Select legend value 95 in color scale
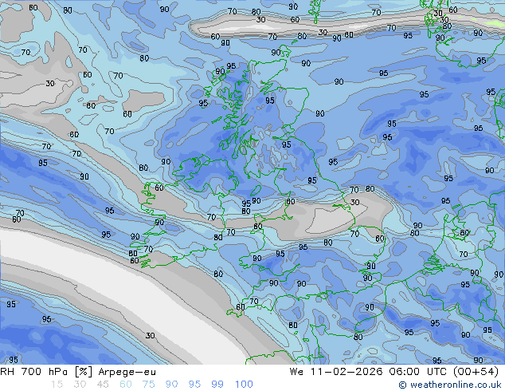This screenshot has width=505, height=391. coord(194,385)
